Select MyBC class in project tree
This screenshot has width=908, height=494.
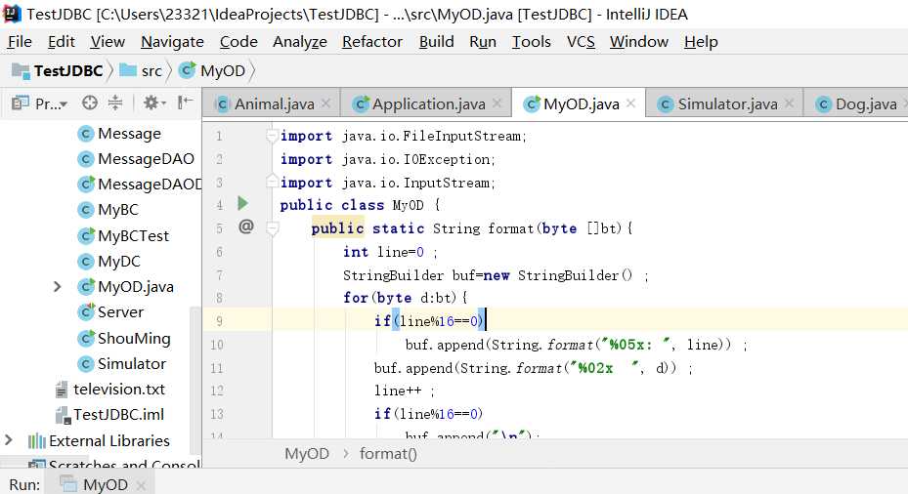click(108, 209)
